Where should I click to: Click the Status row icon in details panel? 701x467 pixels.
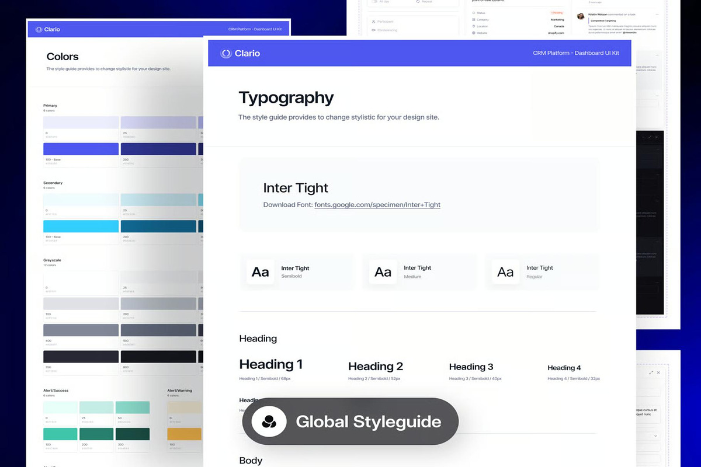coord(473,12)
